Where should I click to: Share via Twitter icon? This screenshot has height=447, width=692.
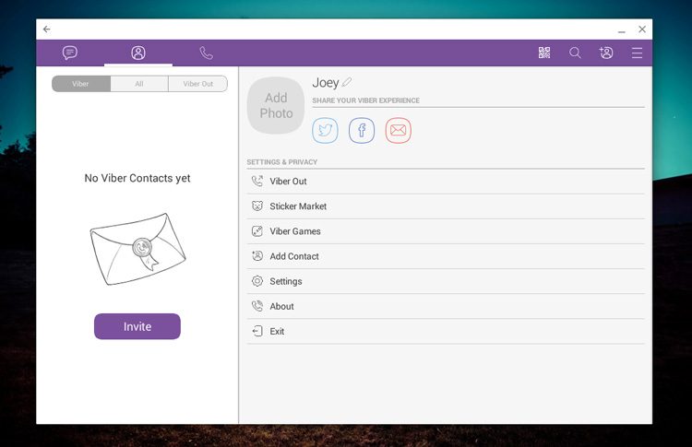325,131
